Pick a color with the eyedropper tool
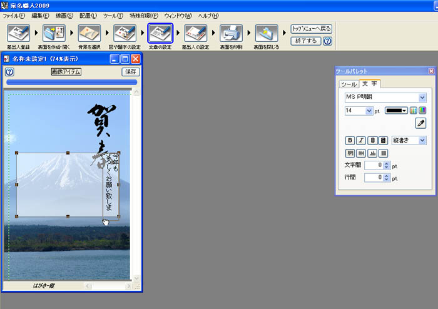 tap(420, 123)
